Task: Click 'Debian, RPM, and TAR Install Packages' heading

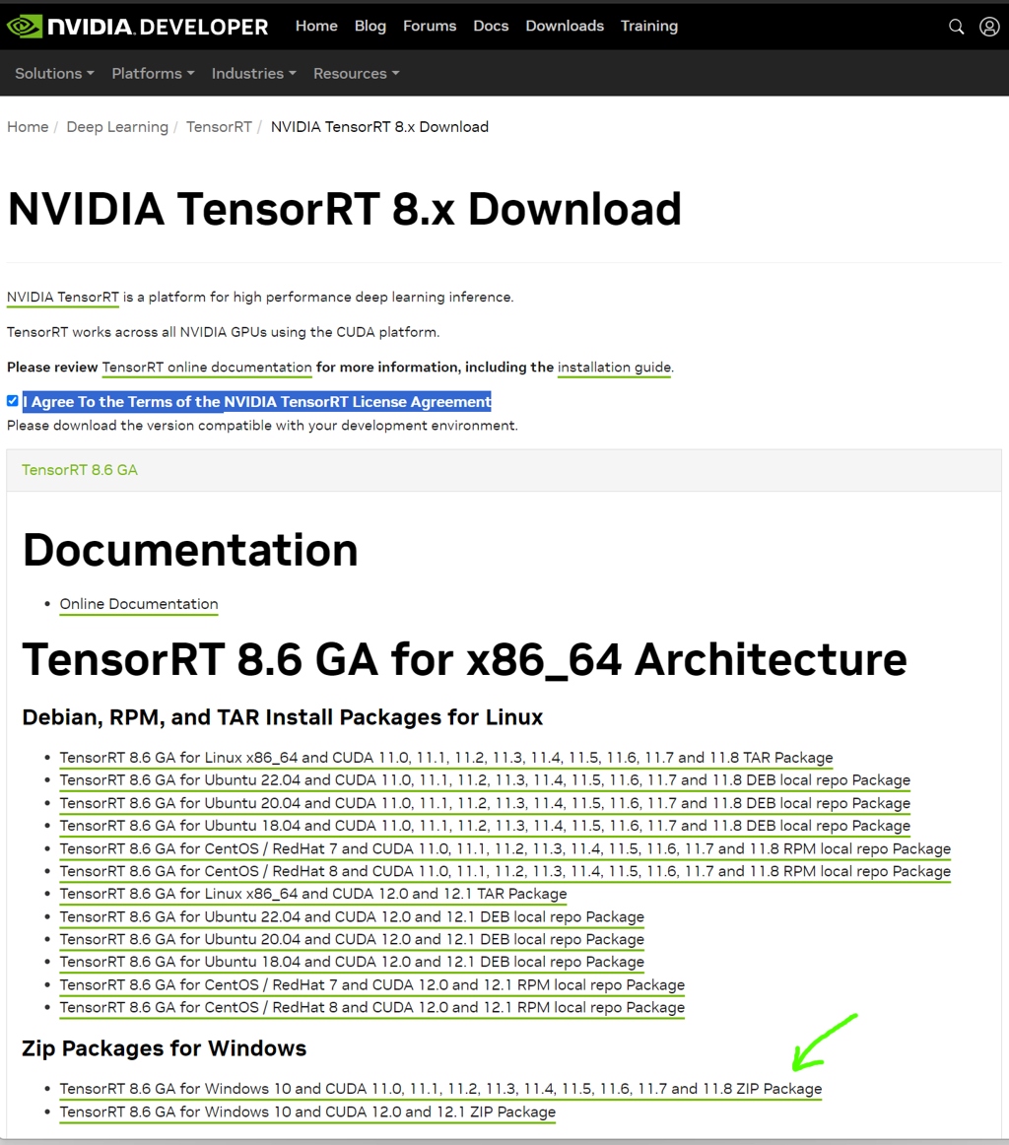Action: click(x=283, y=717)
